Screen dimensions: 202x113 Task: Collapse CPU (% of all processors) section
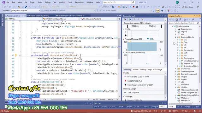coord(124,53)
